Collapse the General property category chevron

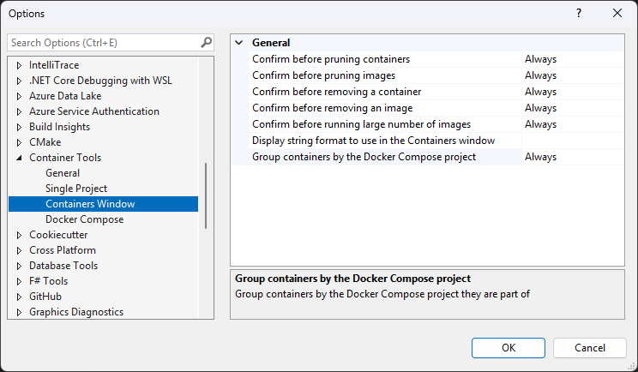[239, 42]
